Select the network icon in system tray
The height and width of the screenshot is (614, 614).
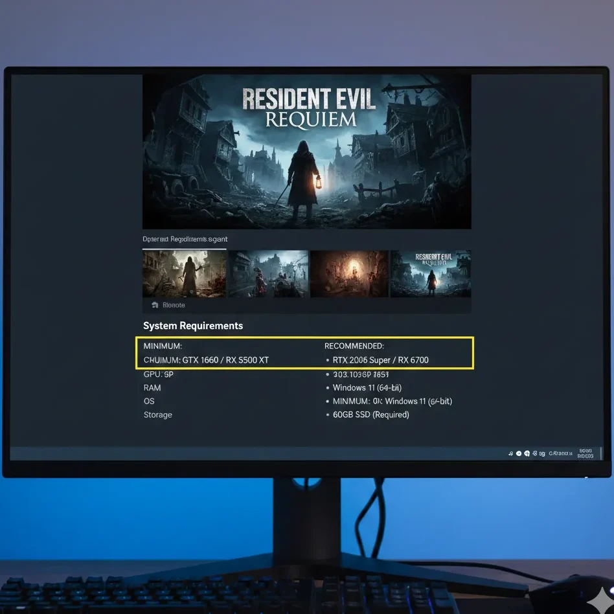coord(534,453)
